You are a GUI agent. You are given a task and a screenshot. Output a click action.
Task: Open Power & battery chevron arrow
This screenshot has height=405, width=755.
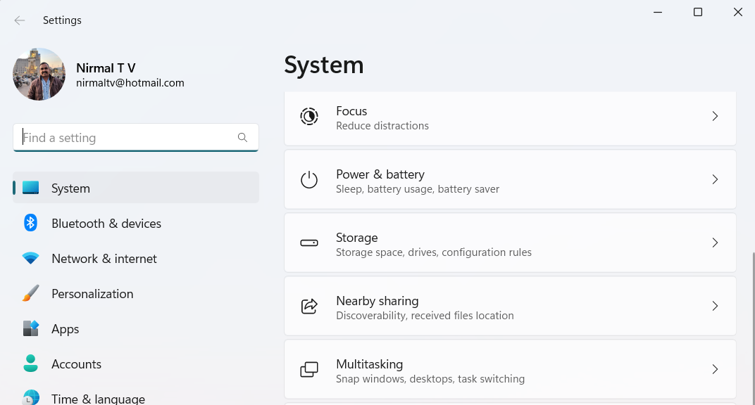coord(715,180)
